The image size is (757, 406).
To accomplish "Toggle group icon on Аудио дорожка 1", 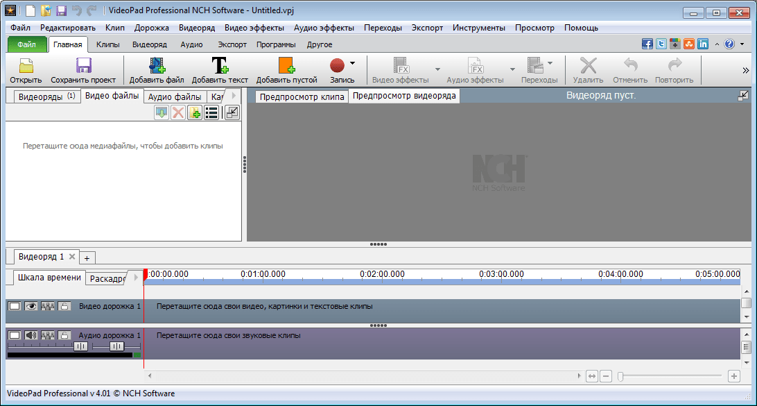I will 47,335.
